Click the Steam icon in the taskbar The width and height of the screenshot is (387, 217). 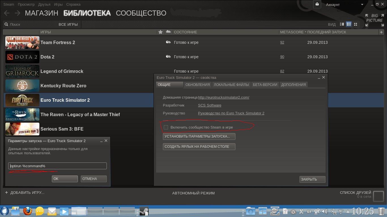coord(144,211)
